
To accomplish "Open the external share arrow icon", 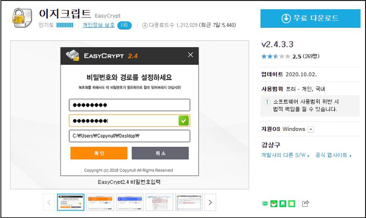I will pyautogui.click(x=305, y=203).
